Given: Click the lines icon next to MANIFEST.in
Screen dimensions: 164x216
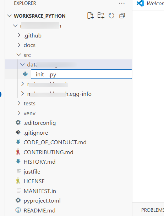Looking at the screenshot, I should point(19,191).
